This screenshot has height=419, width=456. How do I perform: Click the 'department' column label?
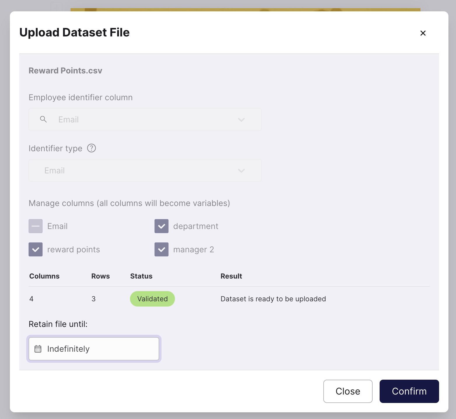pos(196,226)
